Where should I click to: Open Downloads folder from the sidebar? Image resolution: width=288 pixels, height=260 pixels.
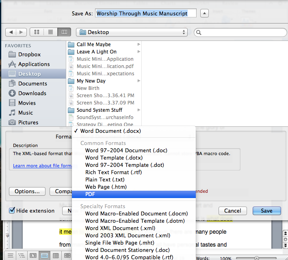pos(32,93)
